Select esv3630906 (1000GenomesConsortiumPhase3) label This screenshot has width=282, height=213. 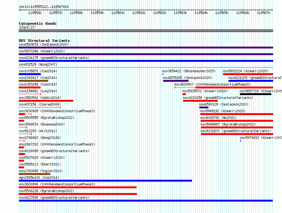click(x=57, y=184)
